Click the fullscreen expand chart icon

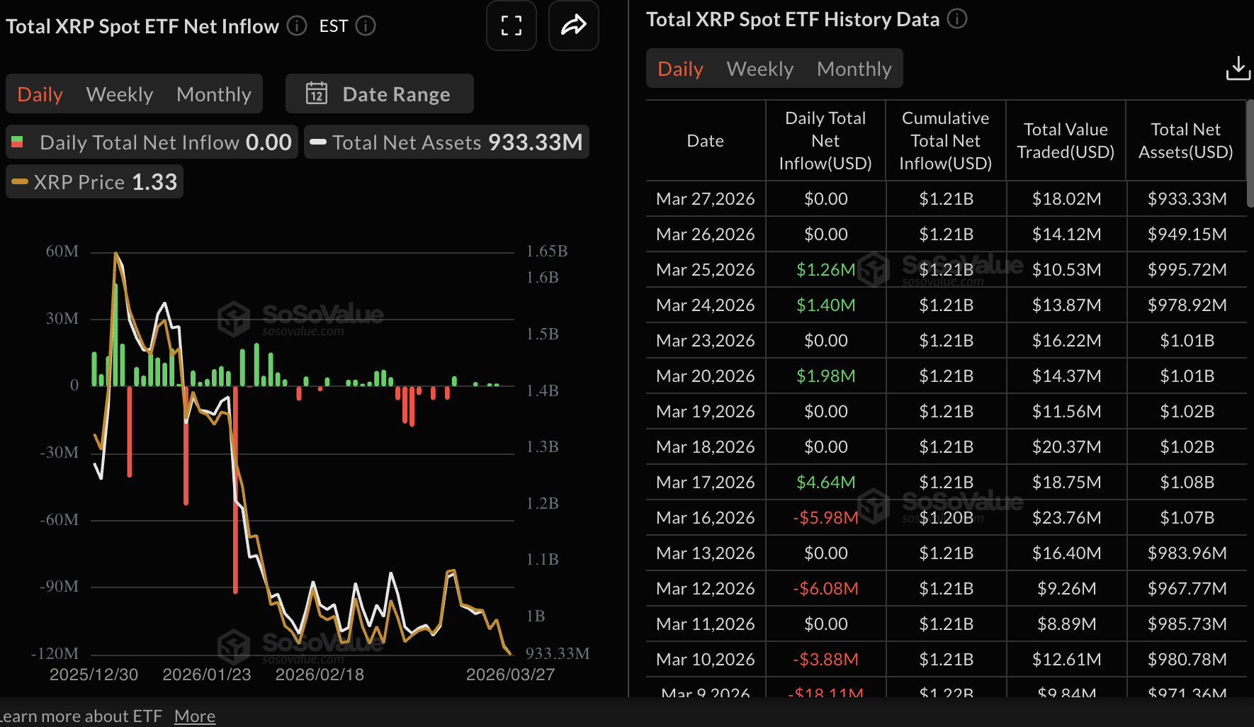coord(511,26)
